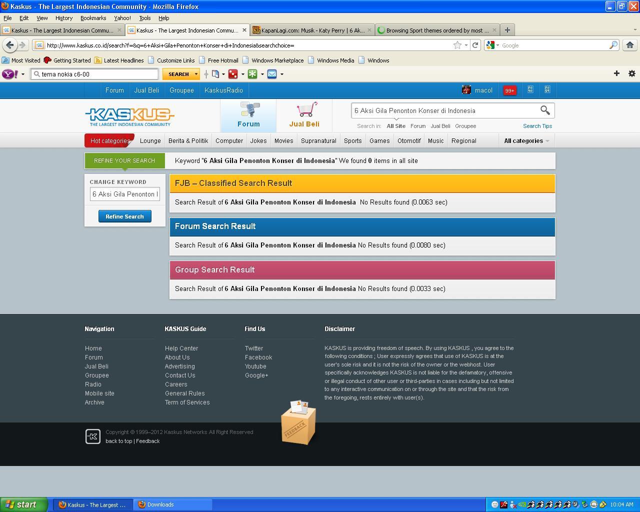
Task: Open the 99+ notifications badge
Action: coord(509,90)
